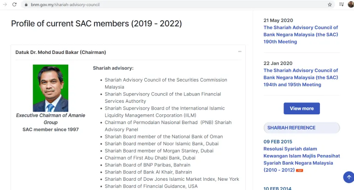Screen dimensions: 354x190
Task: Open Resolusi Syariah dalam Kewangan Islam link
Action: (301, 156)
